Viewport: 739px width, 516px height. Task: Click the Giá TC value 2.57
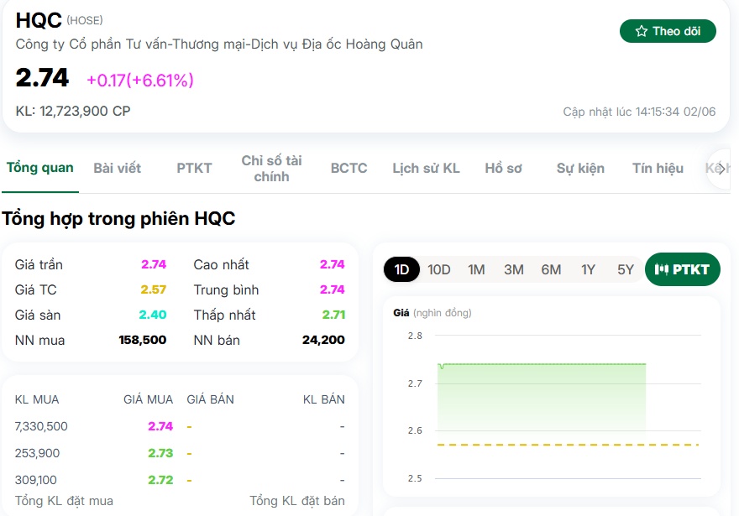click(x=153, y=289)
